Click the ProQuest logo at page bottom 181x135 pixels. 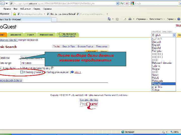pyautogui.click(x=89, y=105)
